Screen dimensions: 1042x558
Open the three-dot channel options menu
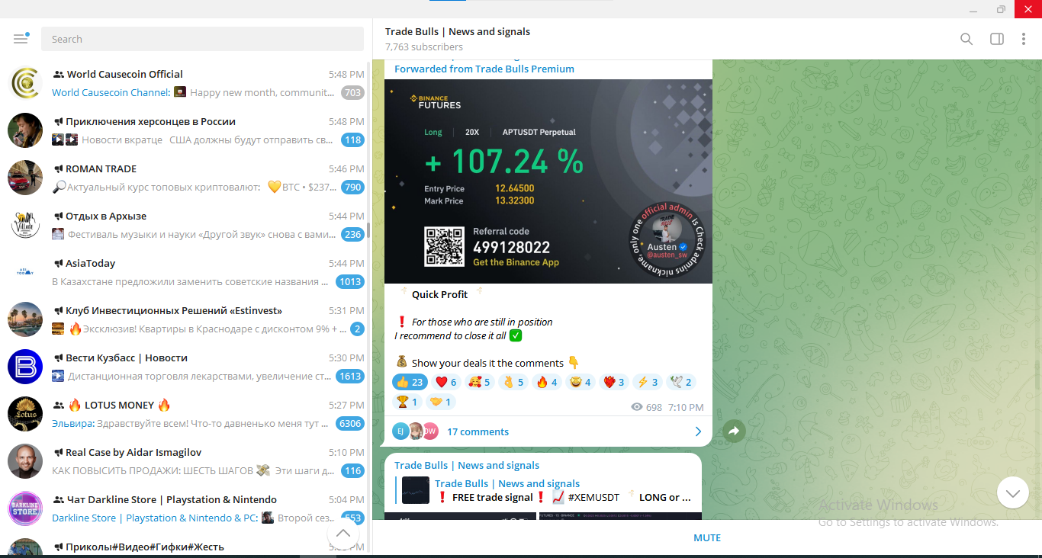point(1024,39)
